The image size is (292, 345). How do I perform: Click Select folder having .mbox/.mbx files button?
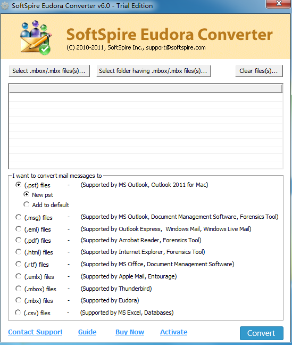pos(154,71)
